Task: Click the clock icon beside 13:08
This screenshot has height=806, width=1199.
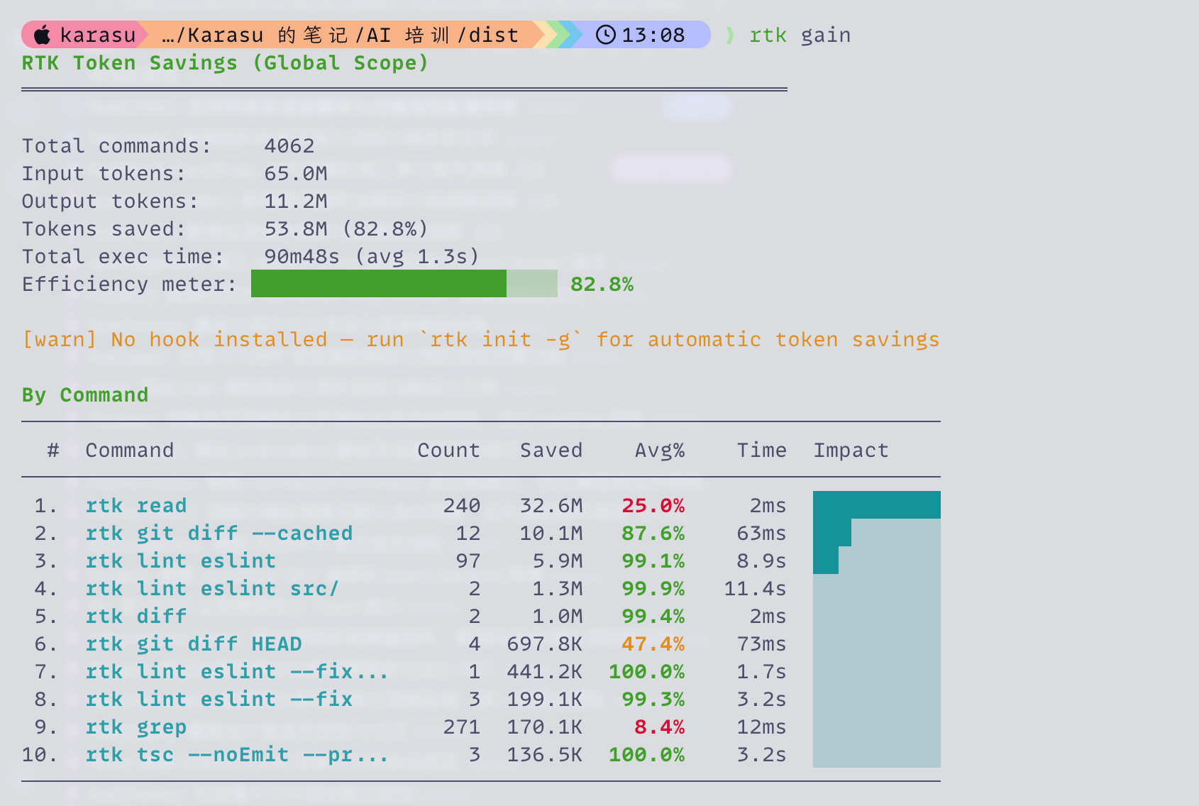Action: tap(605, 35)
